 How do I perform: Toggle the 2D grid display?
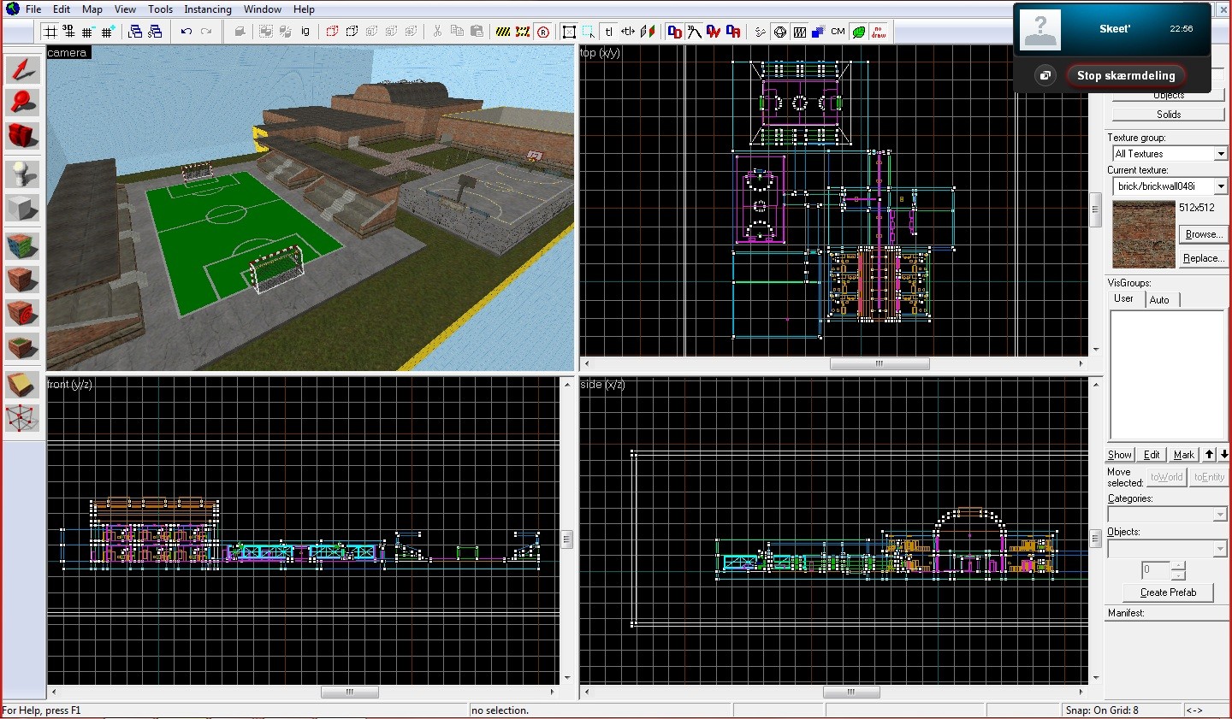click(x=50, y=32)
